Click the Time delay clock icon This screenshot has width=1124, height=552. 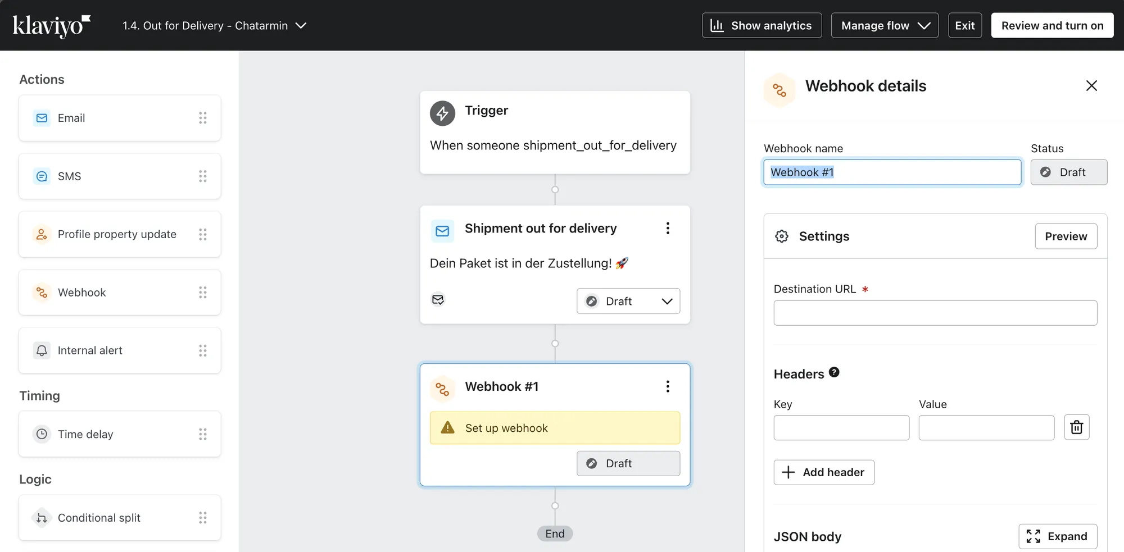point(42,434)
